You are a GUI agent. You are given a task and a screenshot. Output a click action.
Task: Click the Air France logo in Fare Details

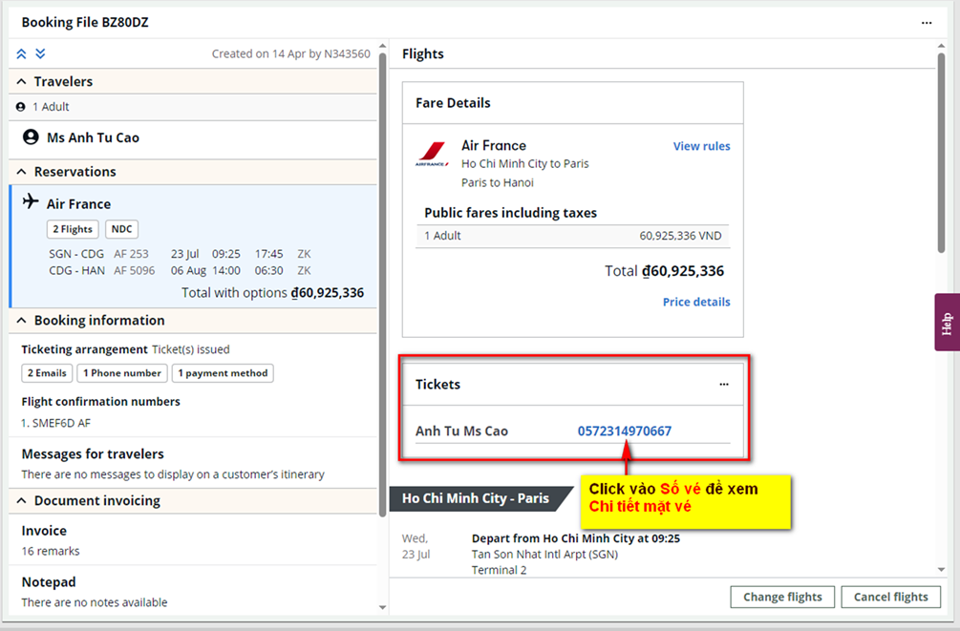tap(433, 153)
